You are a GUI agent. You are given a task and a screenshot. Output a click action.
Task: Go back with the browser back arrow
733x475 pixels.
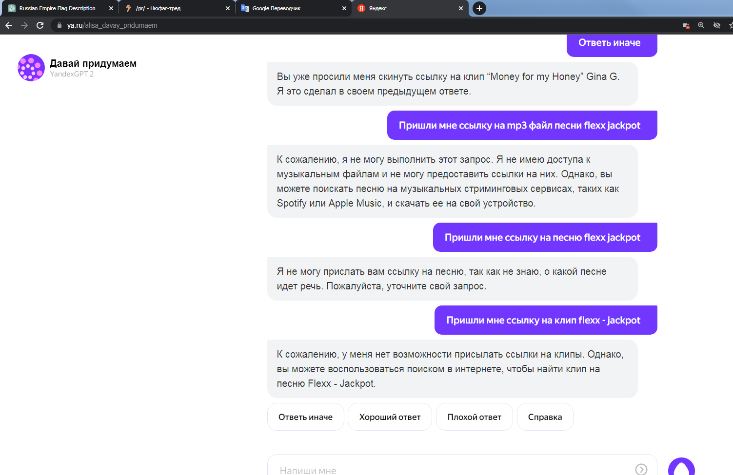(x=9, y=25)
